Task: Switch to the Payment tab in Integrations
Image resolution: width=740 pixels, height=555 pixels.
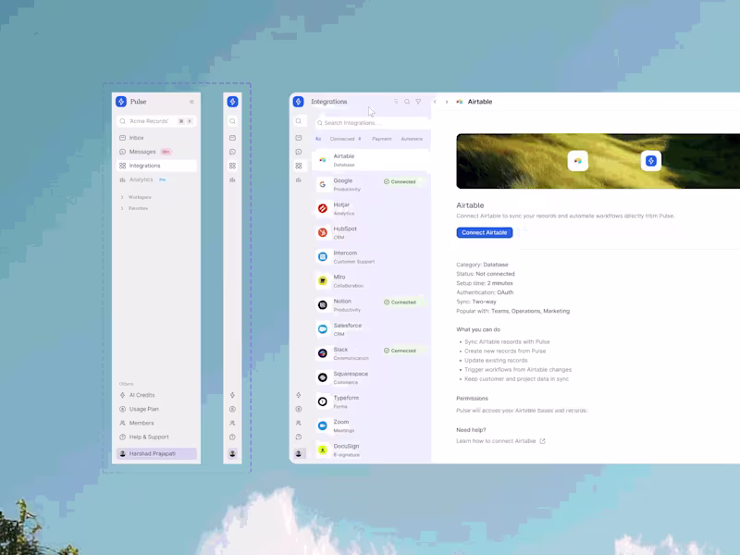Action: pyautogui.click(x=382, y=139)
